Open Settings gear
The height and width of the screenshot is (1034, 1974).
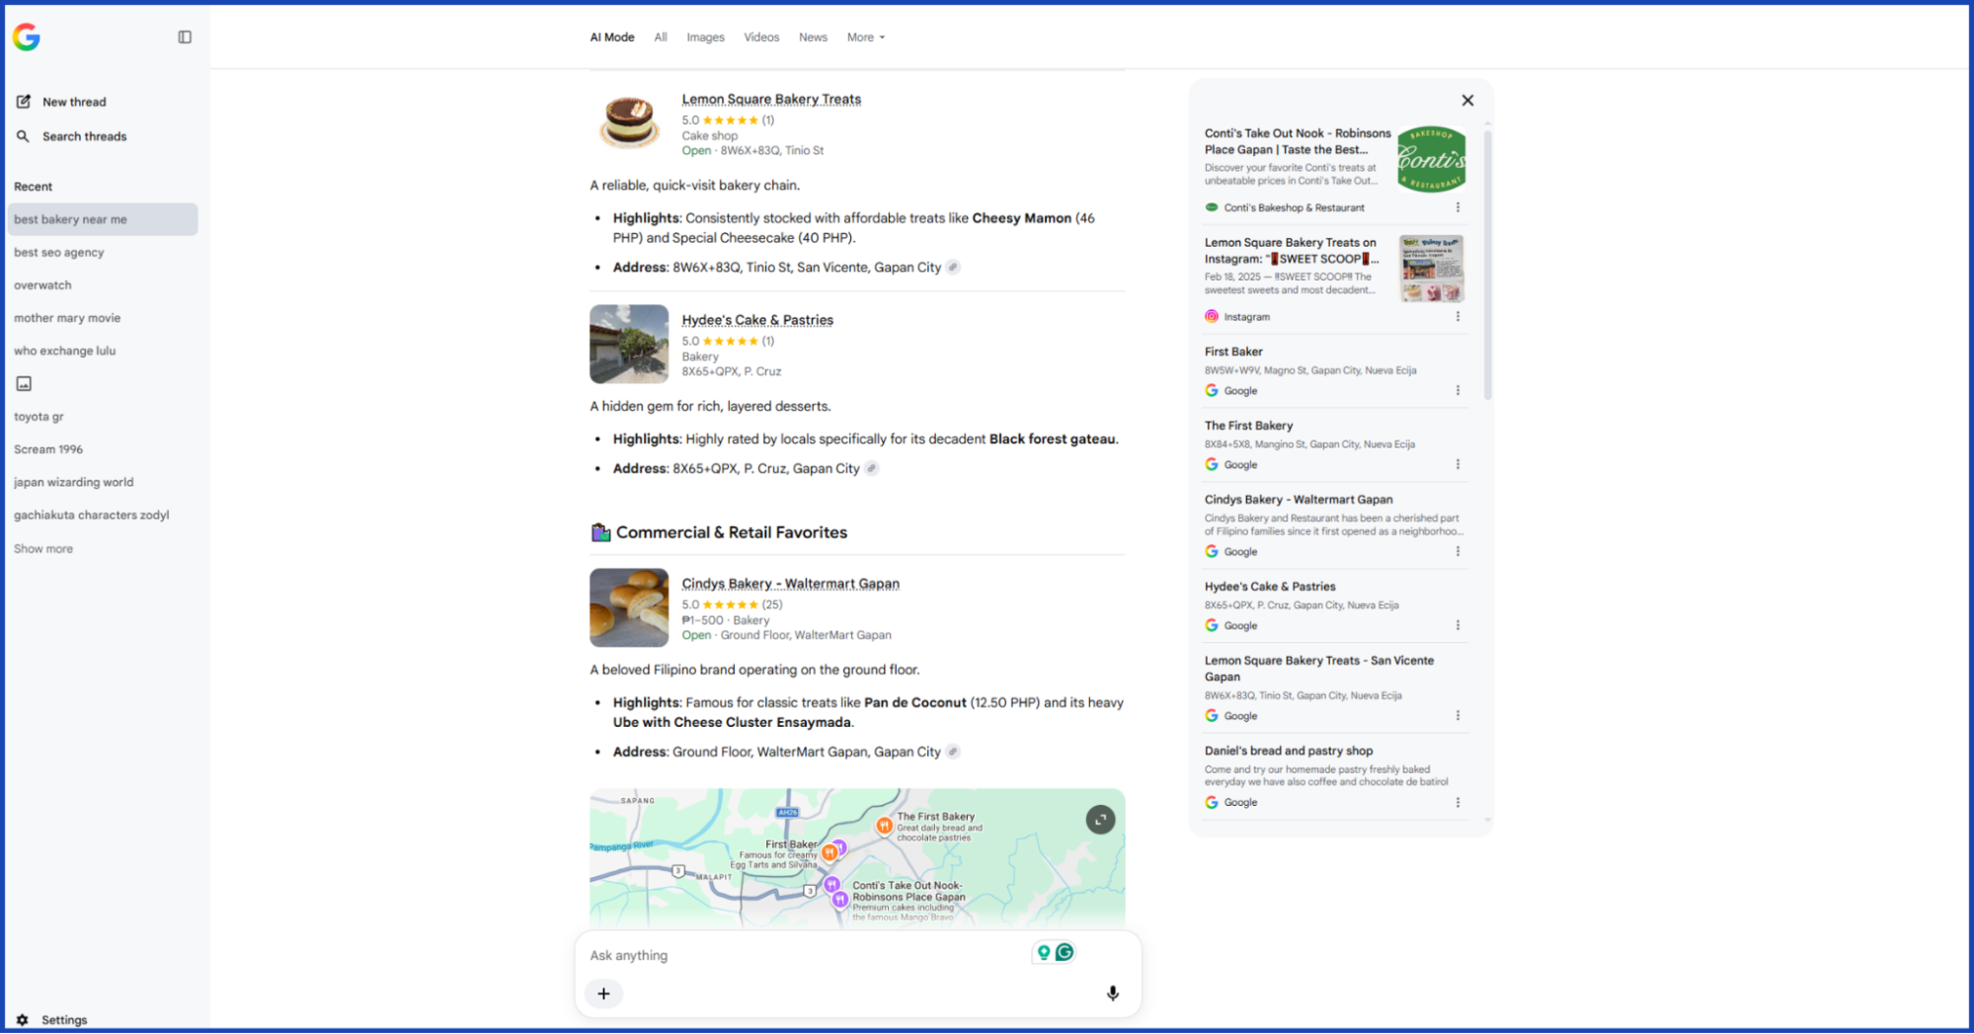[22, 1019]
